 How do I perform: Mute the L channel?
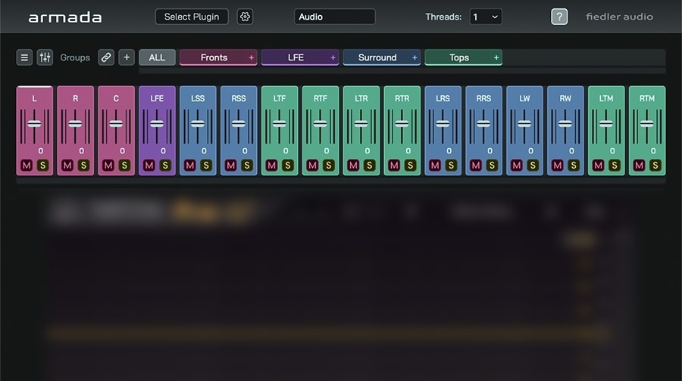pyautogui.click(x=27, y=165)
